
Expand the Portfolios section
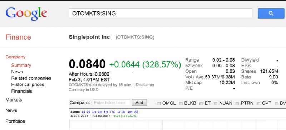pyautogui.click(x=15, y=121)
